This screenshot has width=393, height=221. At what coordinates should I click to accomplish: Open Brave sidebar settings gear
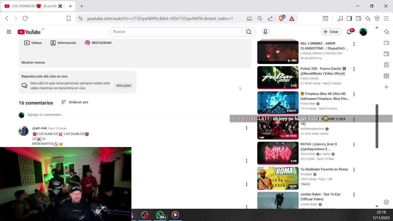[387, 202]
